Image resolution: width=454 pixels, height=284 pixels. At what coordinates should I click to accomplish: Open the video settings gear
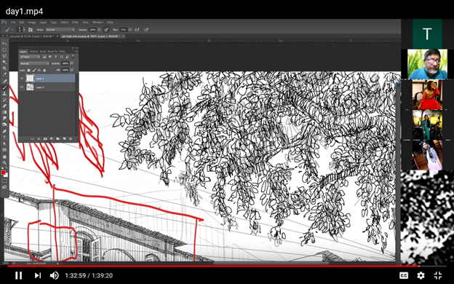tap(421, 275)
